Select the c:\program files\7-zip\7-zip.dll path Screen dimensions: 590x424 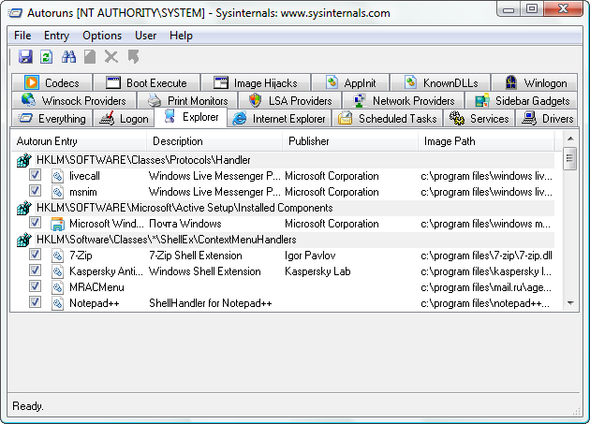click(x=487, y=256)
